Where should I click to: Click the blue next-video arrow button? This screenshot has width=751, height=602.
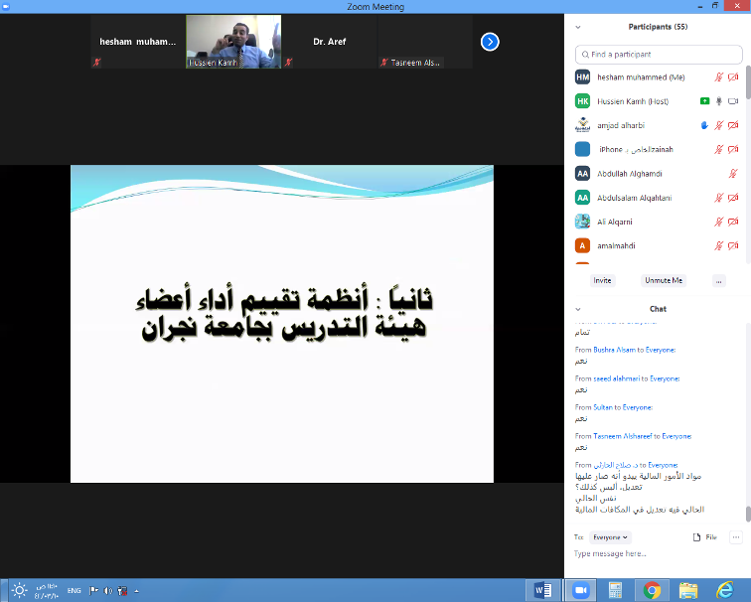point(490,42)
